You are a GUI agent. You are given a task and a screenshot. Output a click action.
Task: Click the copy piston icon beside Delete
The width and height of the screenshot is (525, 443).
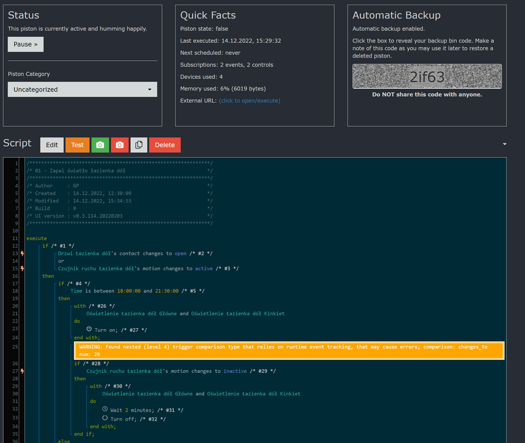tap(139, 145)
